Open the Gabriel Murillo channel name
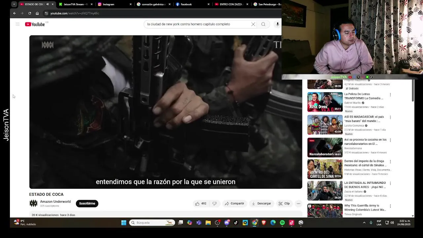The width and height of the screenshot is (423, 238). tap(352, 103)
